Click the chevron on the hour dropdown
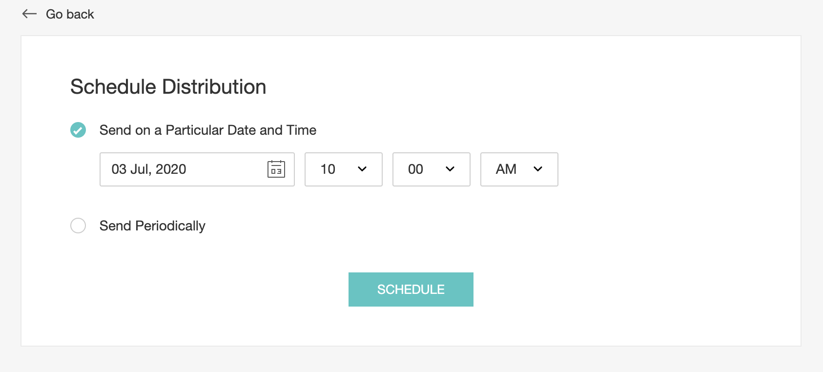This screenshot has height=372, width=823. click(x=362, y=169)
